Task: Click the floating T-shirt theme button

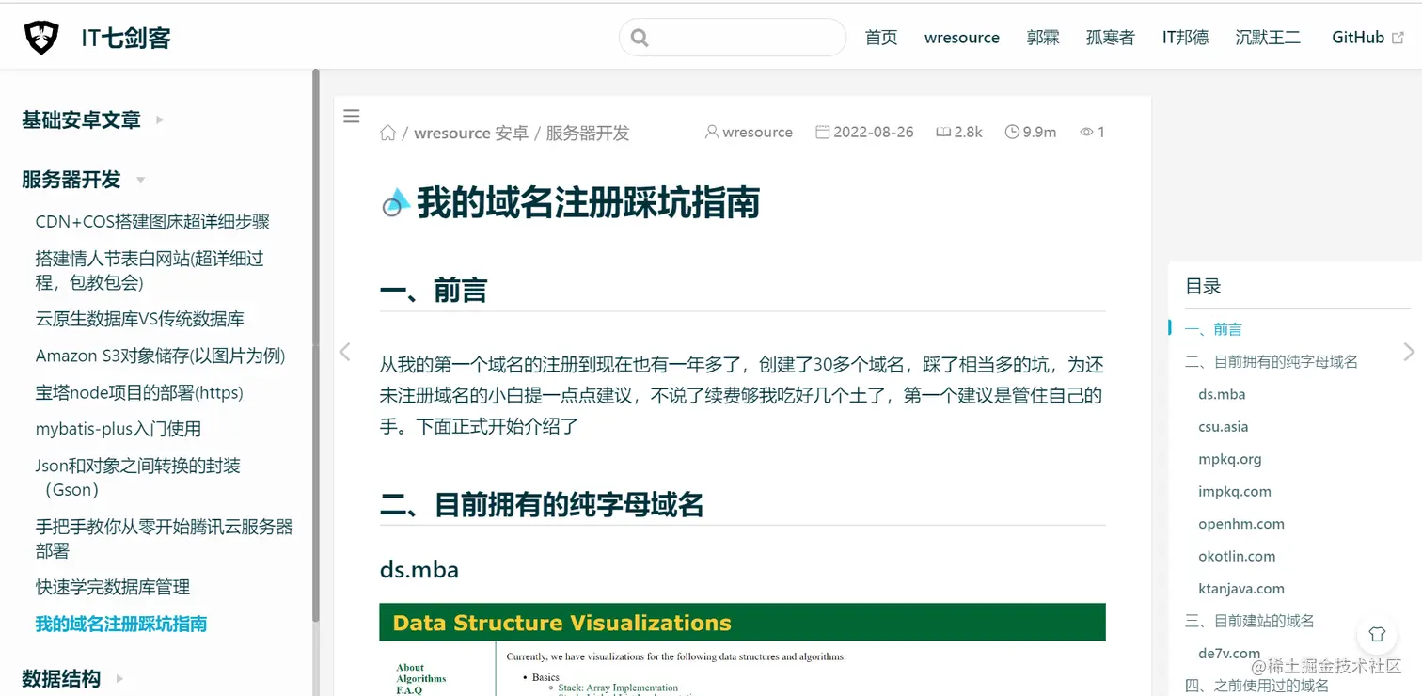Action: [x=1377, y=634]
